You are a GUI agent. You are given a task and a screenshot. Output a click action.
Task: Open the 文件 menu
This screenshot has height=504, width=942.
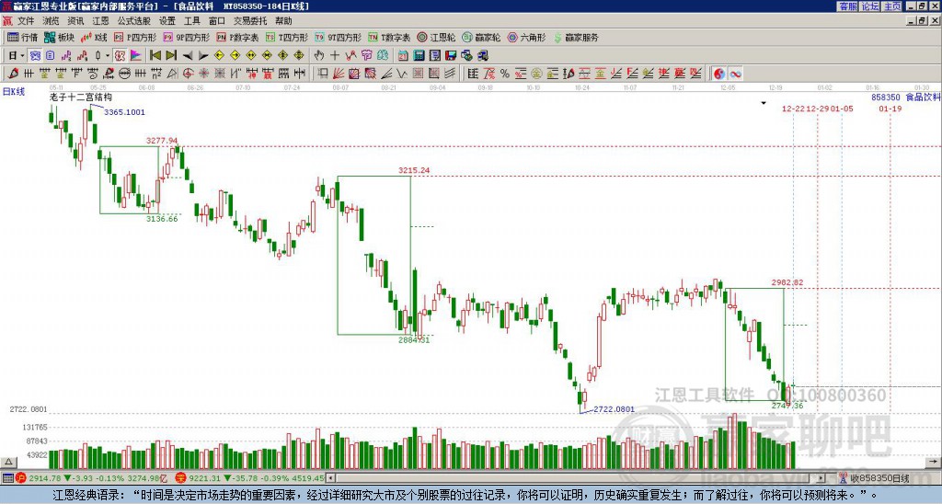[26, 21]
